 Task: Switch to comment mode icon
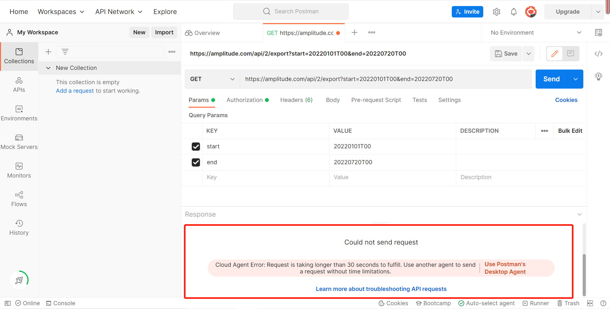pos(571,54)
